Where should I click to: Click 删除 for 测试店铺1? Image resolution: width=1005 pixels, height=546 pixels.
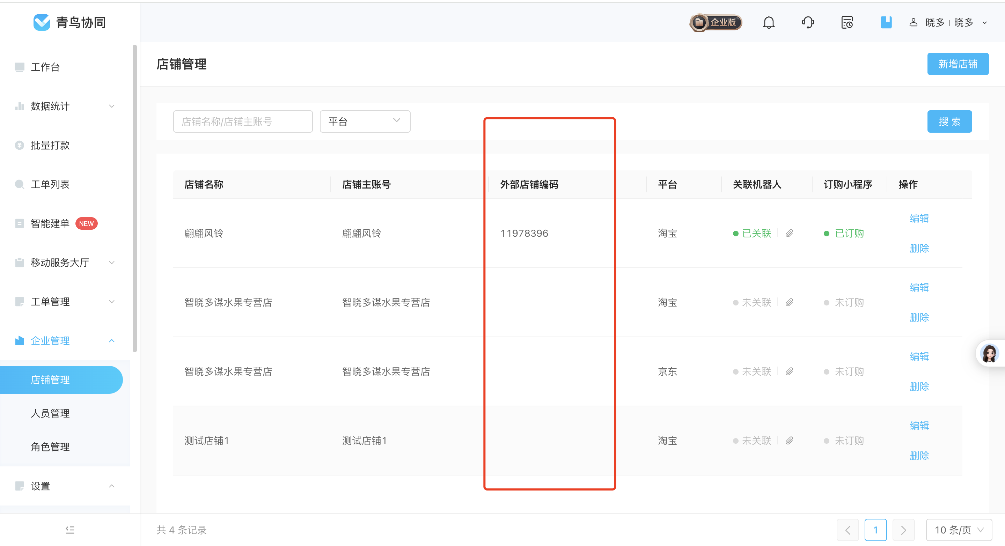[x=919, y=456]
